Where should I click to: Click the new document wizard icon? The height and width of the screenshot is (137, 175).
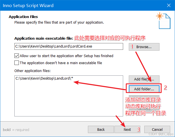163,21
